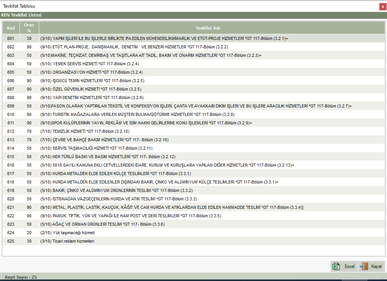Viewport: 387px width, 281px height.
Task: Select the 5018 SAYILI KANUNA EKLİ row
Action: point(194,165)
